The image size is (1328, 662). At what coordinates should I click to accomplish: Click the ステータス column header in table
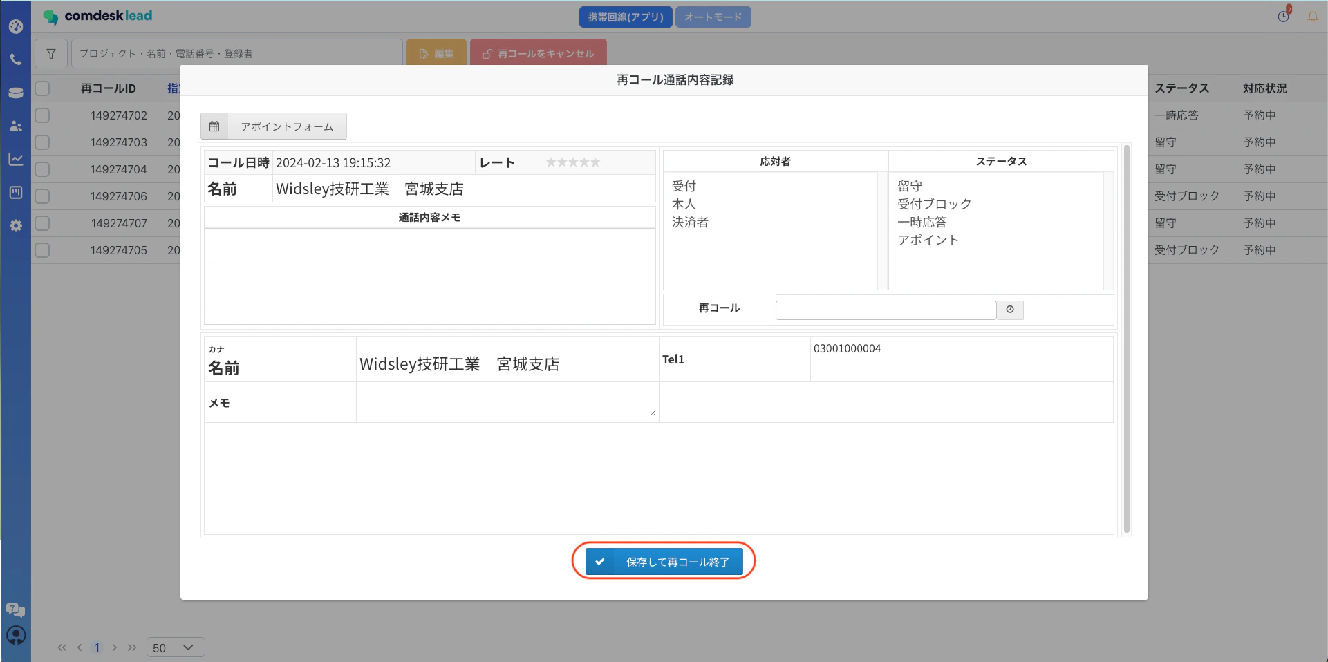(1182, 88)
